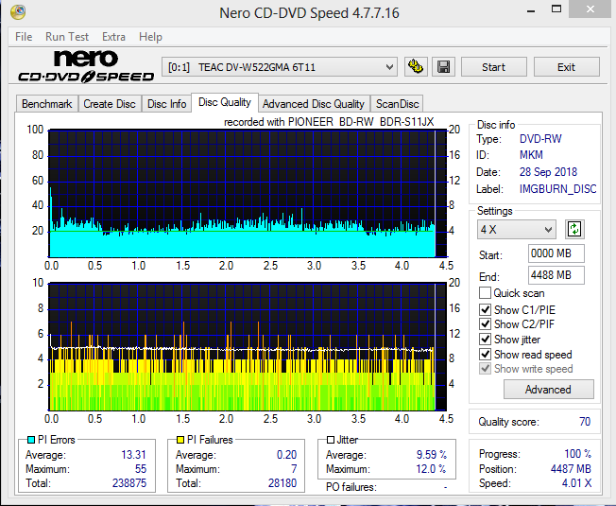The image size is (616, 506).
Task: Click the yellow PI Failures legend square
Action: click(x=180, y=440)
